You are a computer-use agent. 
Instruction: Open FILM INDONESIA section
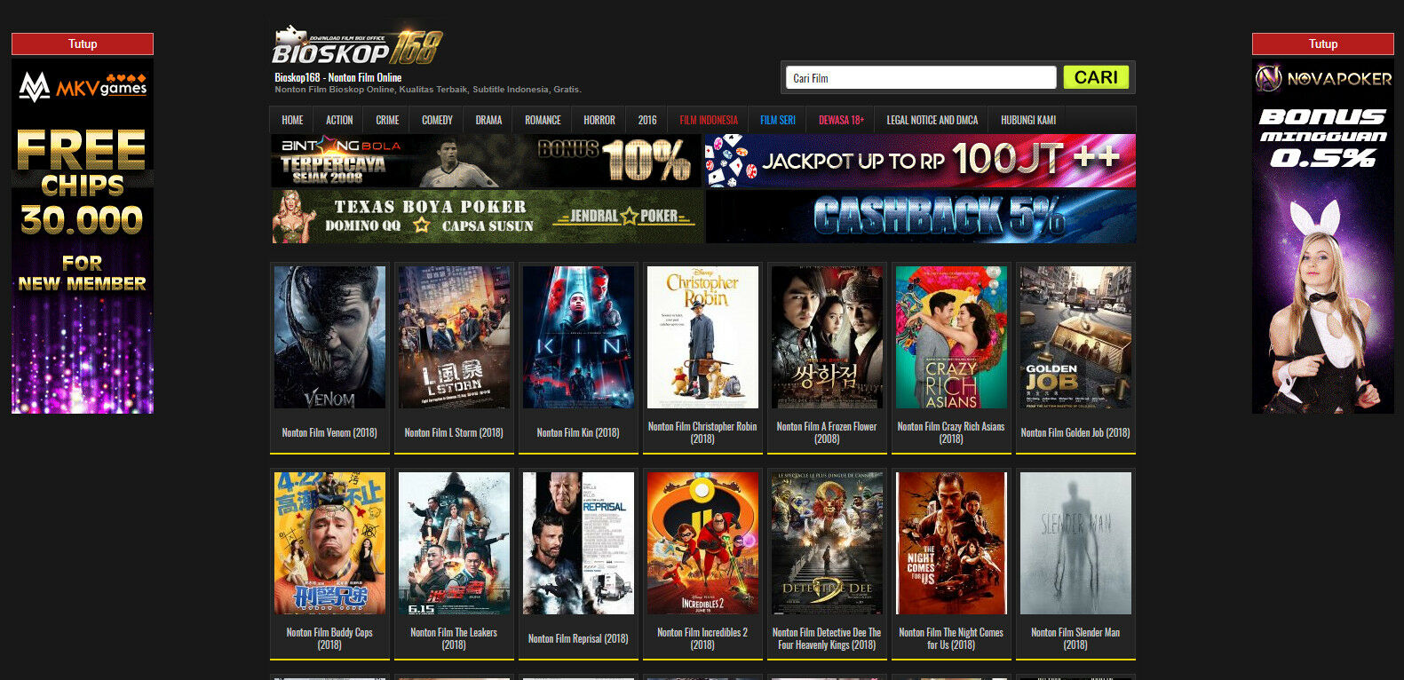[x=709, y=120]
